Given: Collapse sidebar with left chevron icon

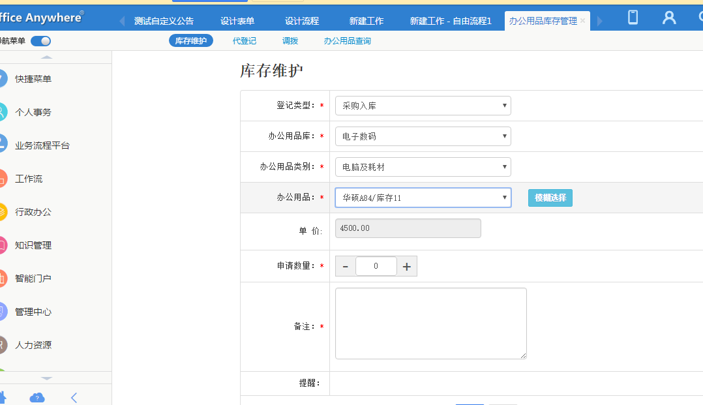Looking at the screenshot, I should [x=74, y=397].
